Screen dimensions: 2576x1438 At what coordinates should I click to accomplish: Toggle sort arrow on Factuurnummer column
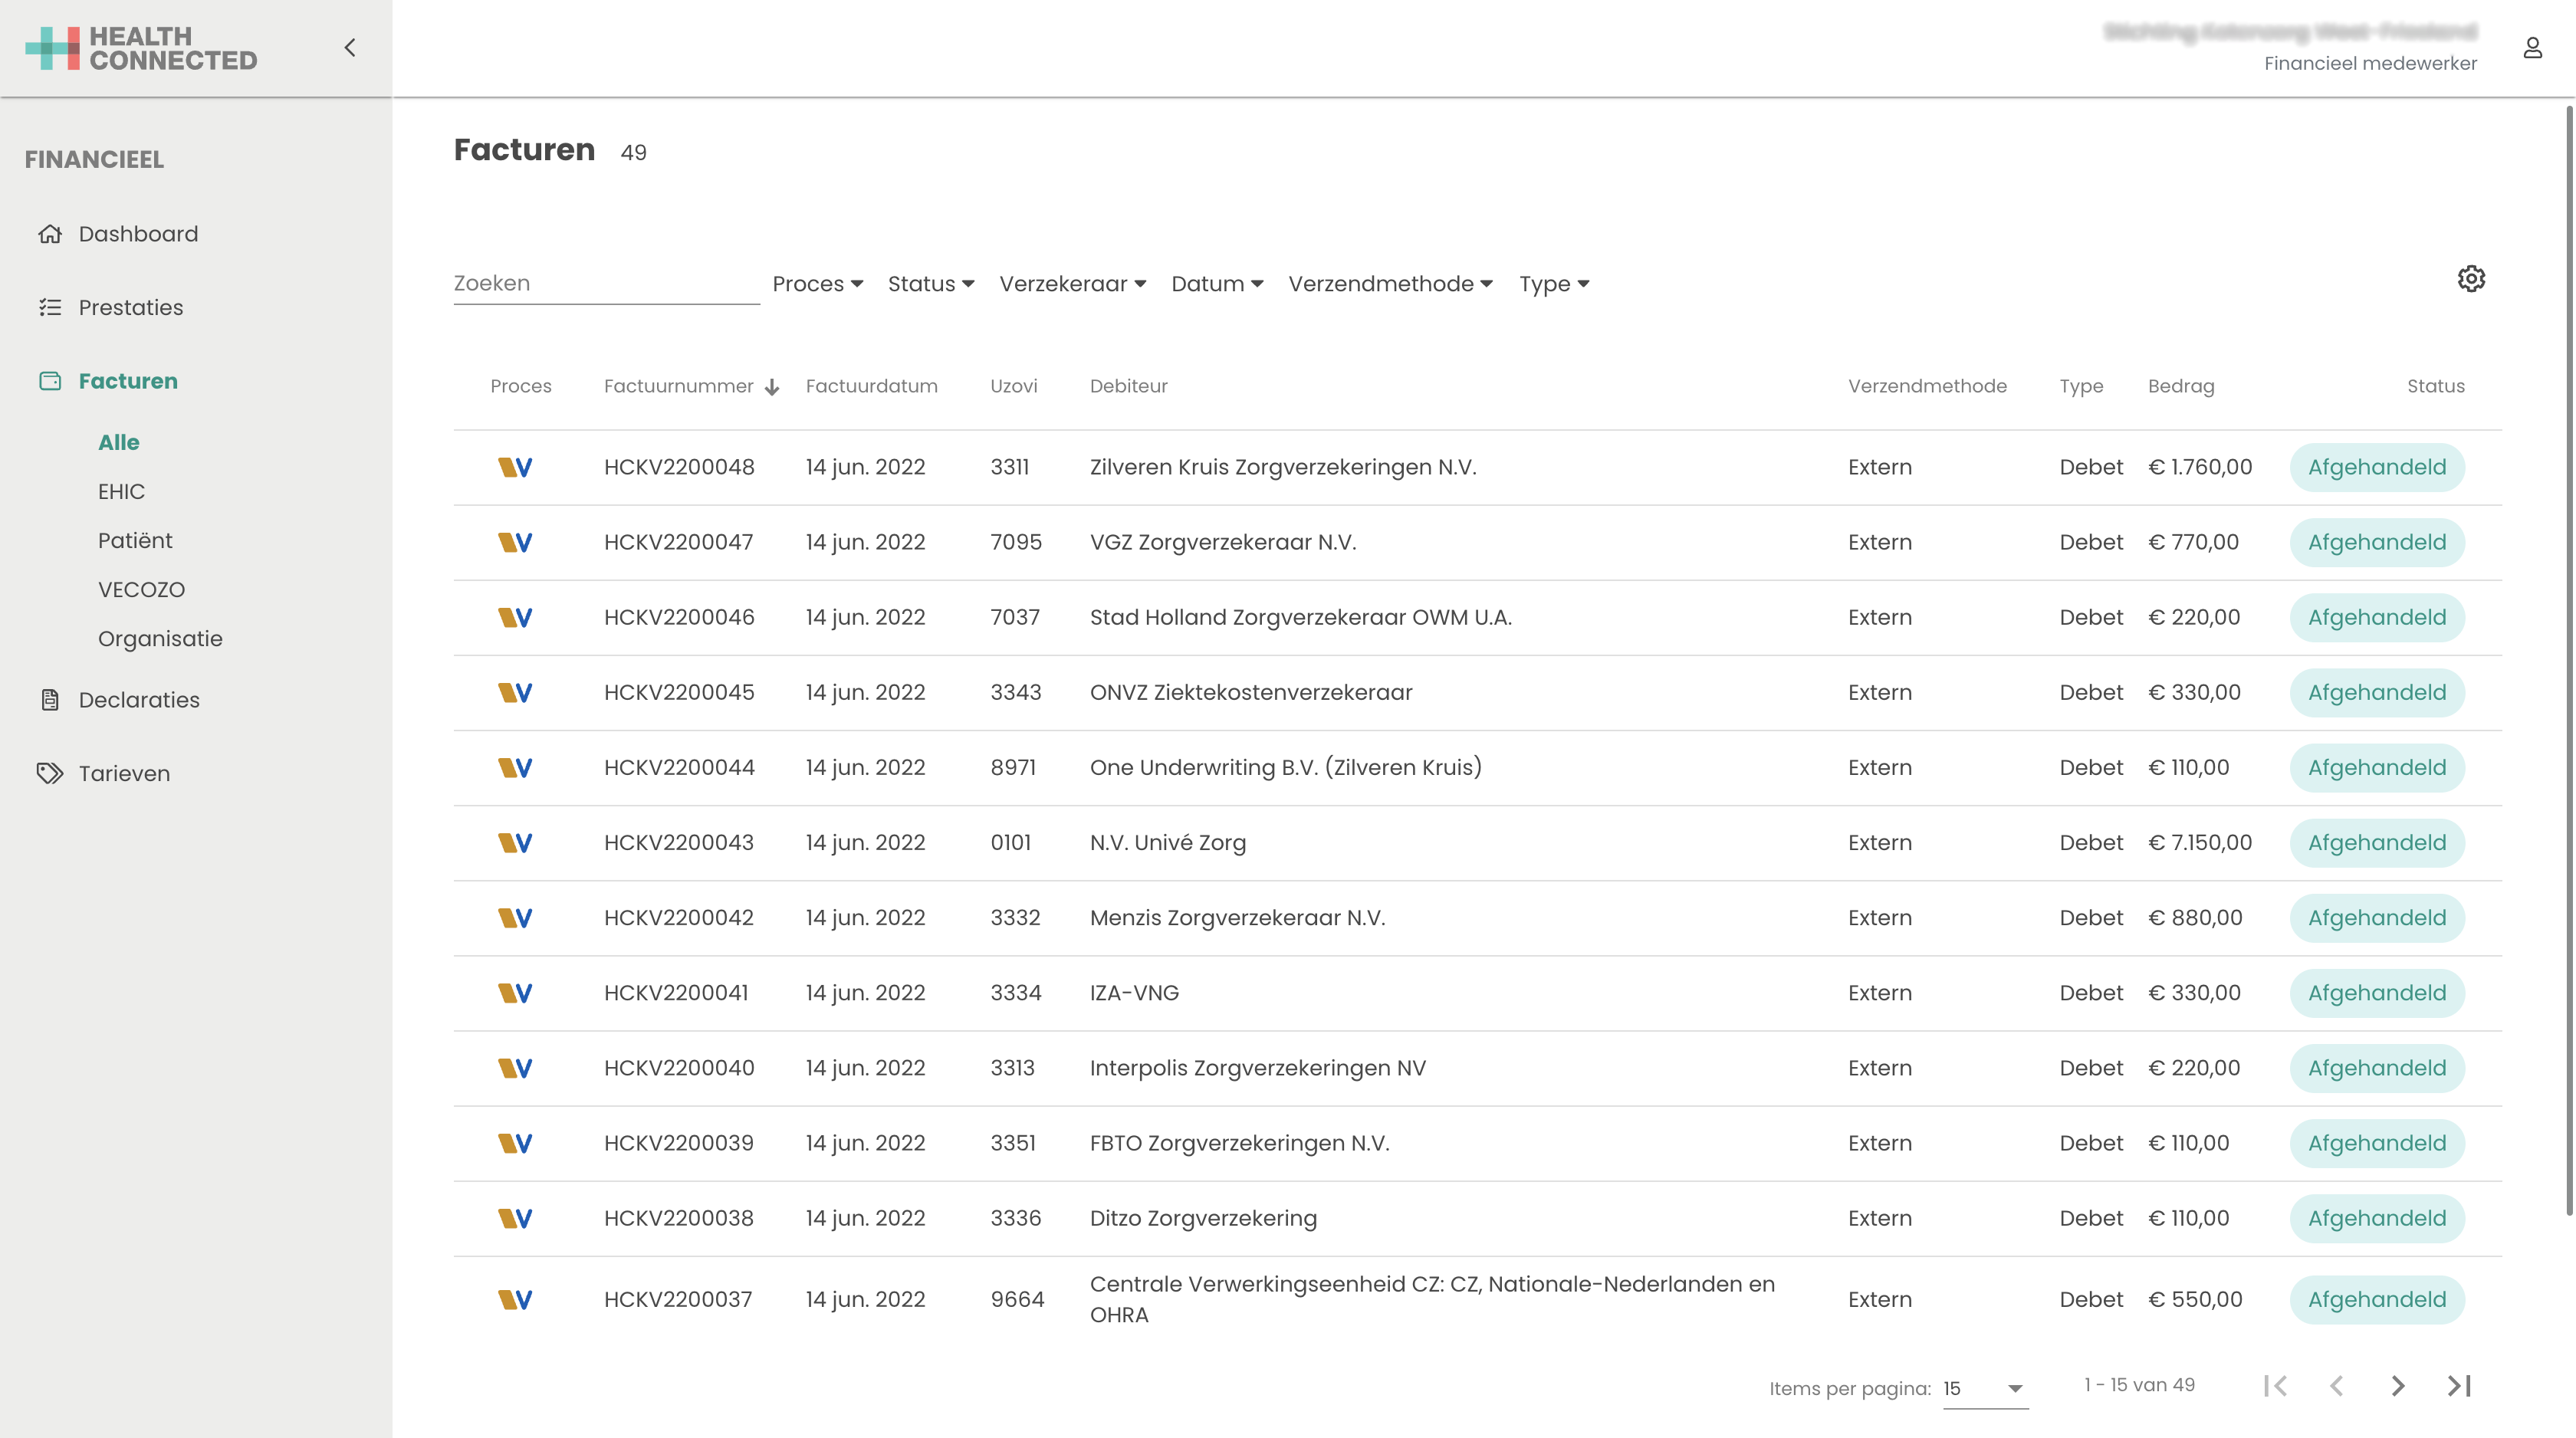pyautogui.click(x=772, y=387)
